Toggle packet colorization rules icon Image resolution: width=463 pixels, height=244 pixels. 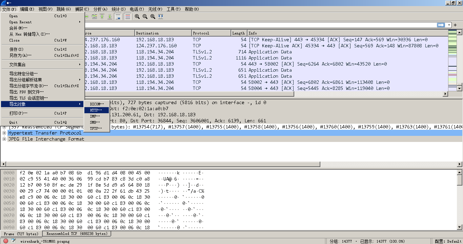point(127,16)
